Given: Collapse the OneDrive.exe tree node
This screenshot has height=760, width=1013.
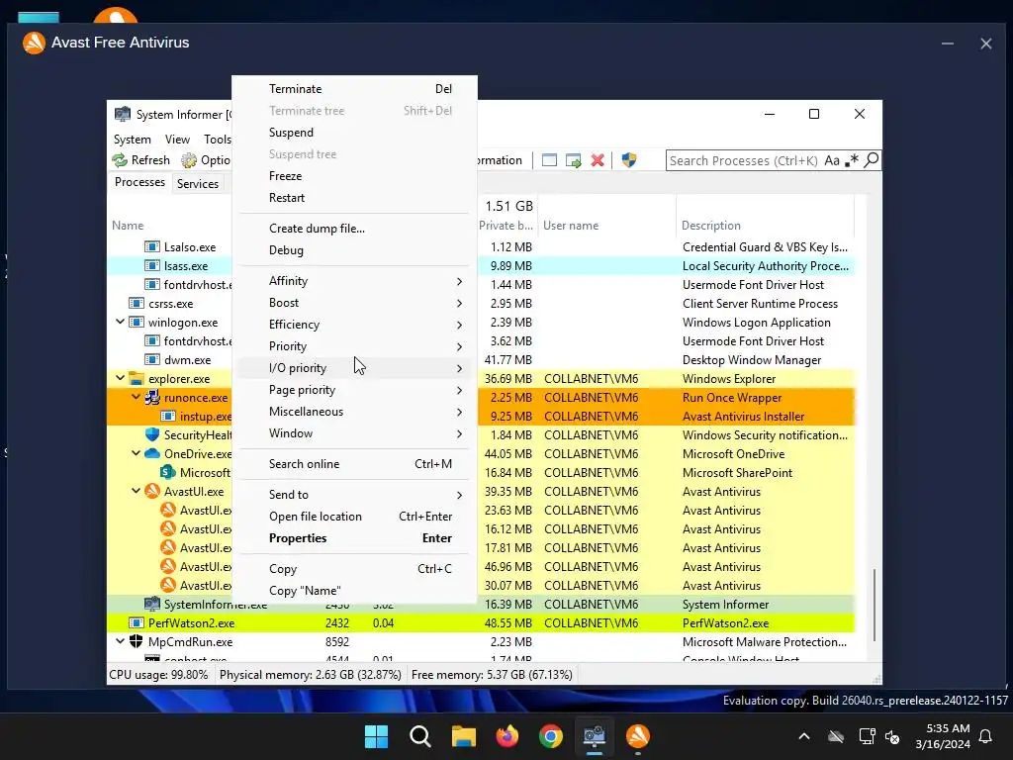Looking at the screenshot, I should click(136, 453).
